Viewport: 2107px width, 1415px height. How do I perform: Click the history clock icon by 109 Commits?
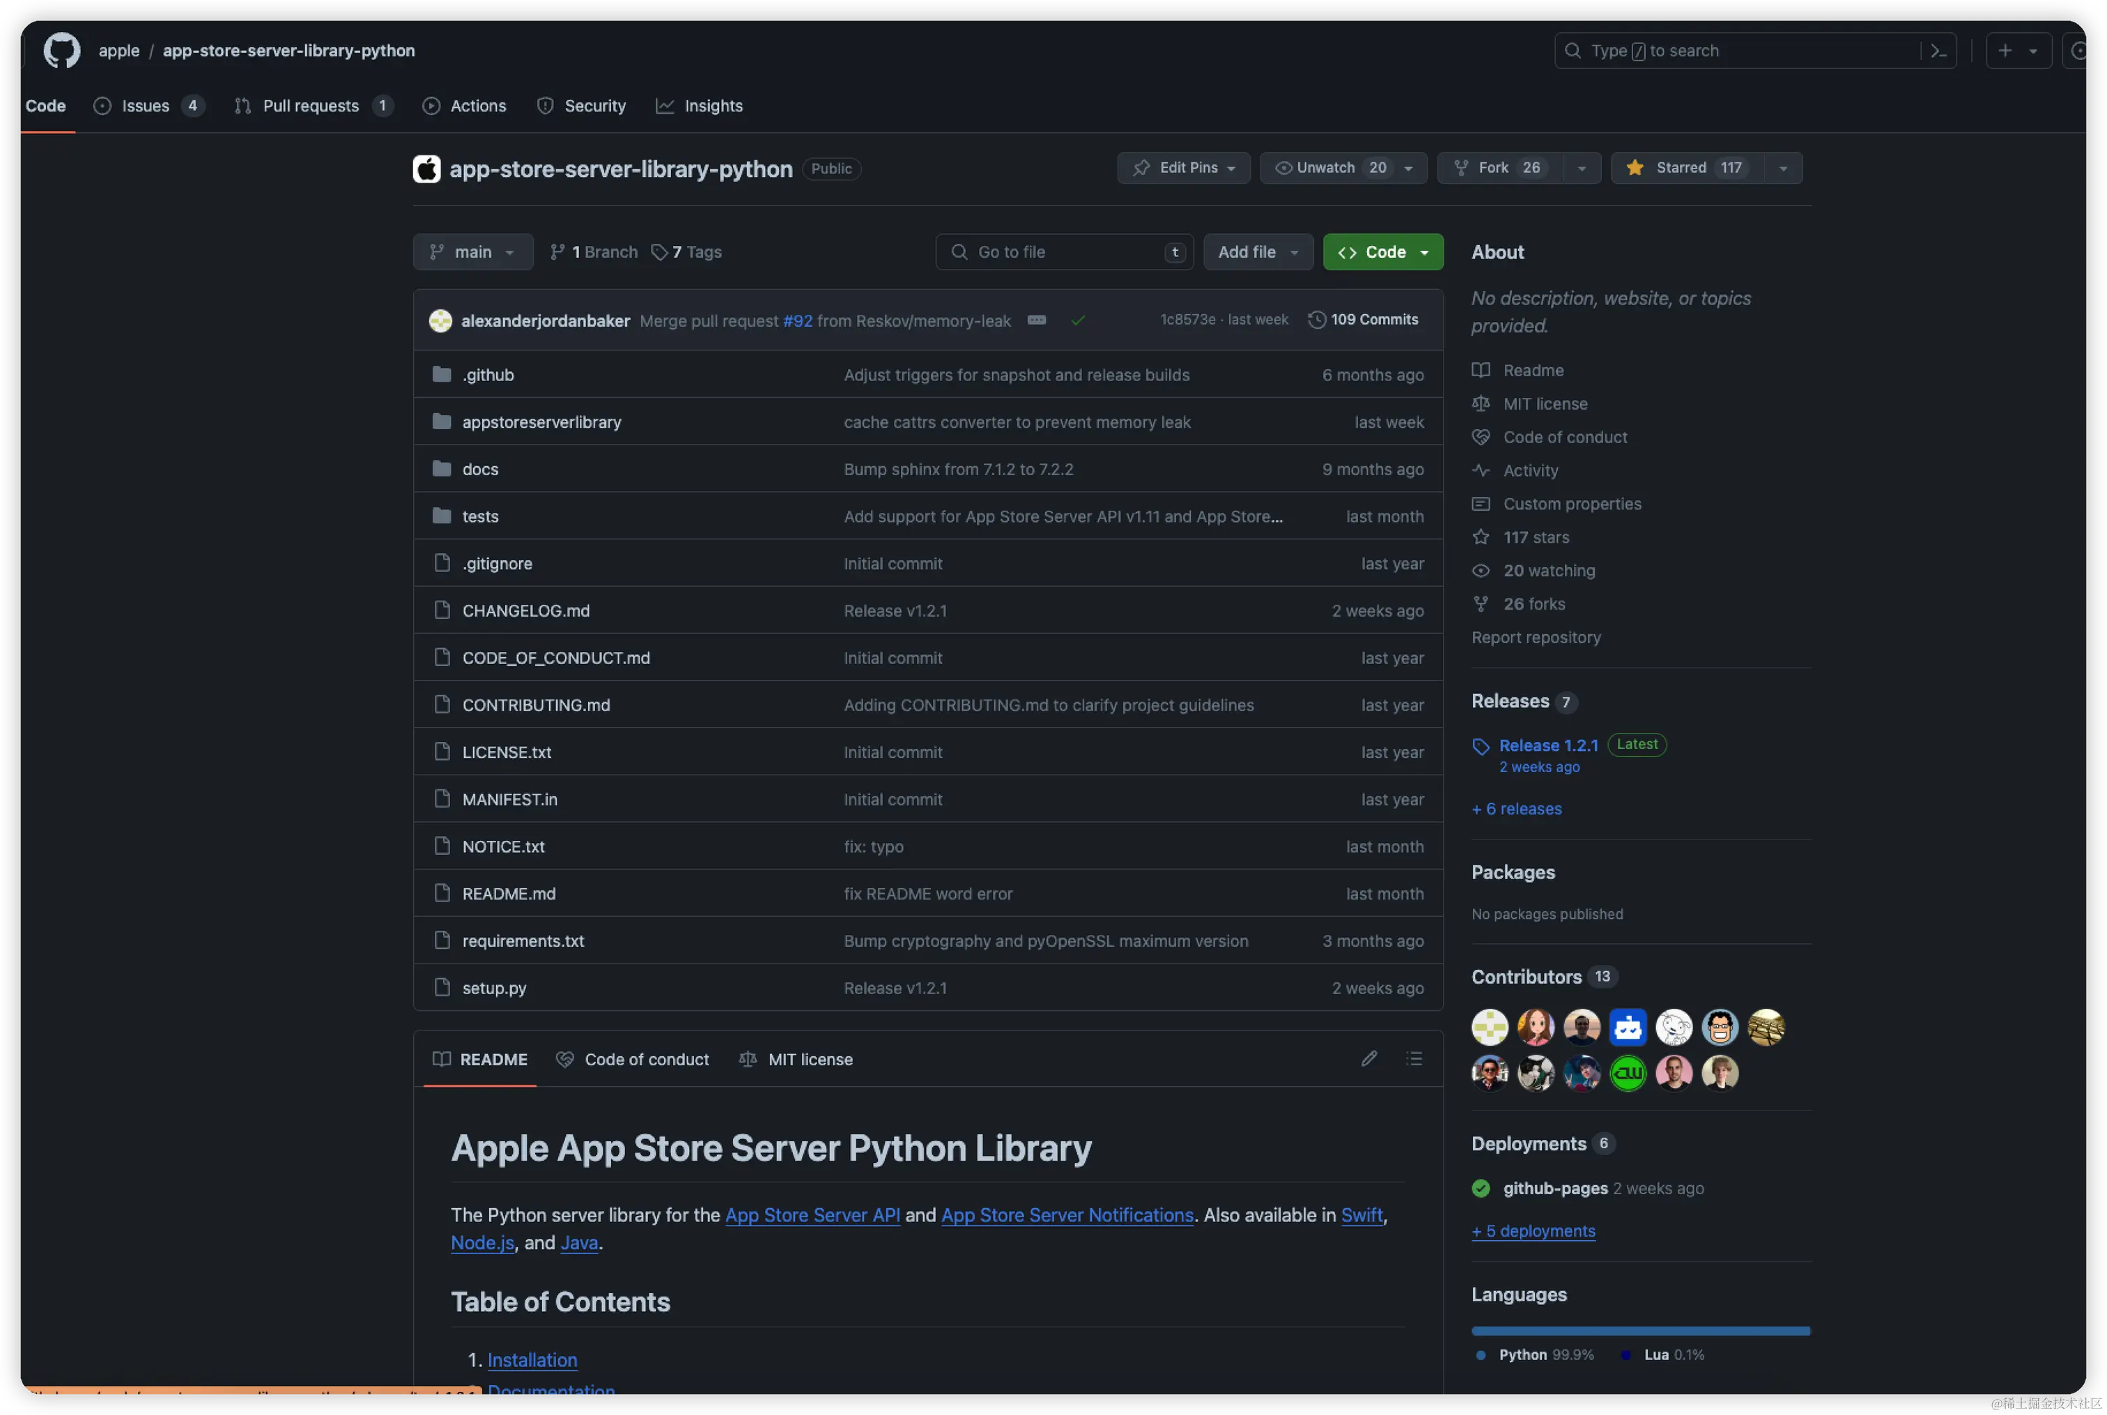pos(1317,320)
